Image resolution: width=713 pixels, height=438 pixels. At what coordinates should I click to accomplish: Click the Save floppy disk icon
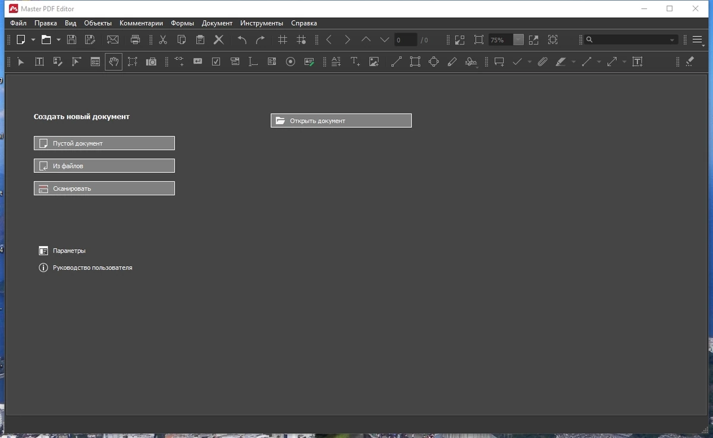[72, 40]
